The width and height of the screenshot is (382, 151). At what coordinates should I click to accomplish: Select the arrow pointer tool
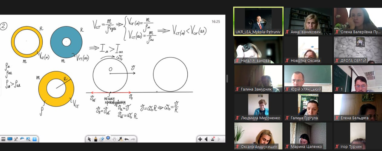point(89,139)
